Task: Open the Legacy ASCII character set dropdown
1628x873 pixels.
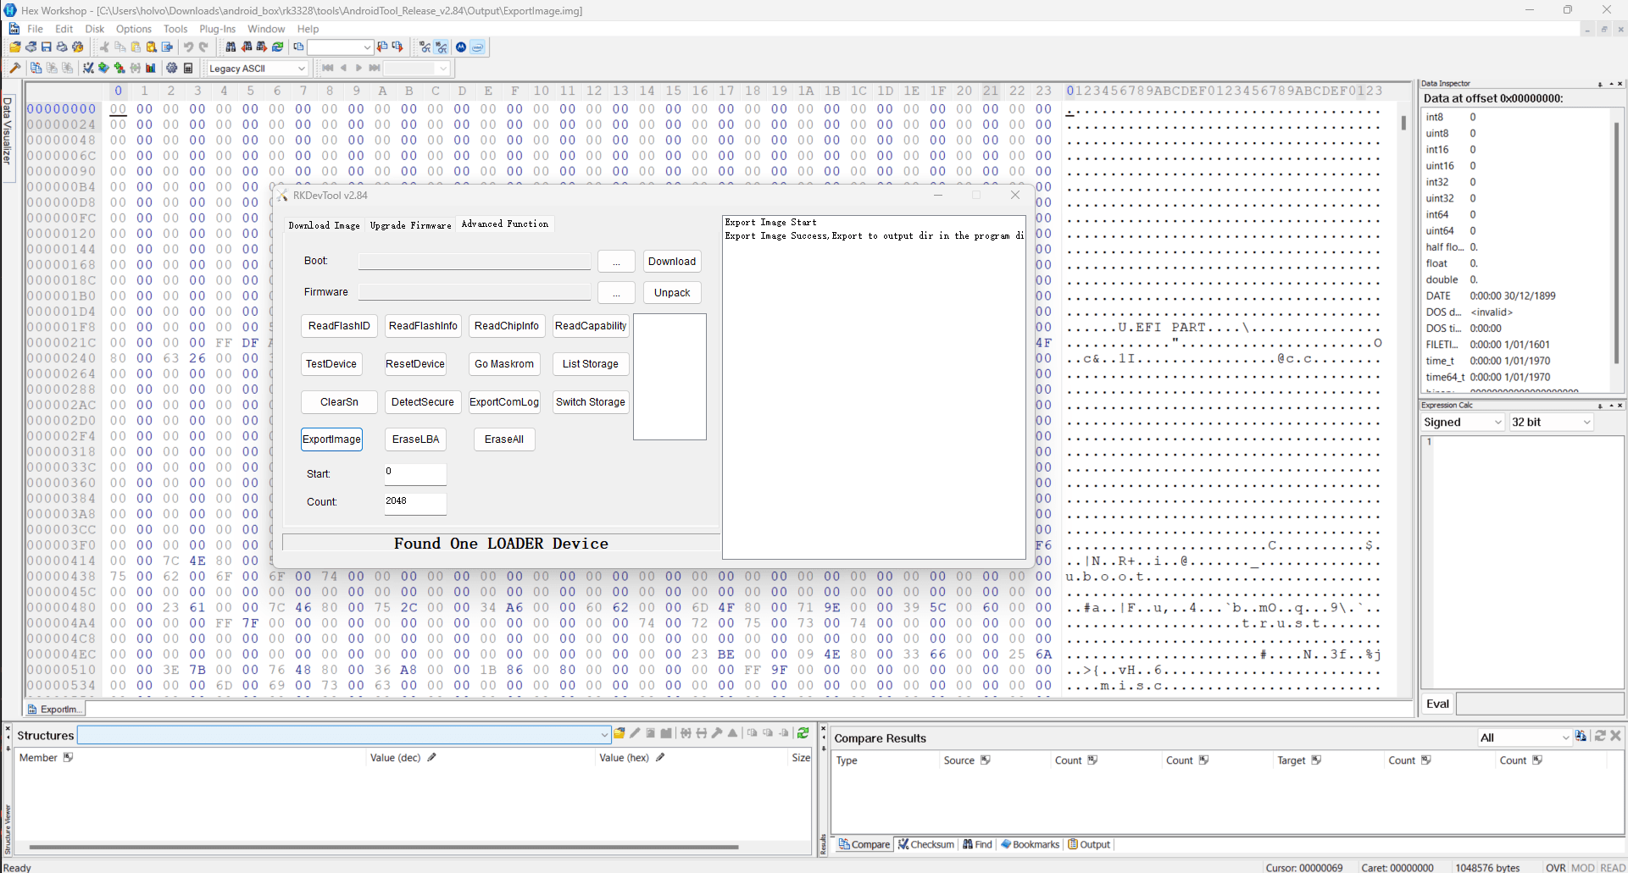Action: 257,69
